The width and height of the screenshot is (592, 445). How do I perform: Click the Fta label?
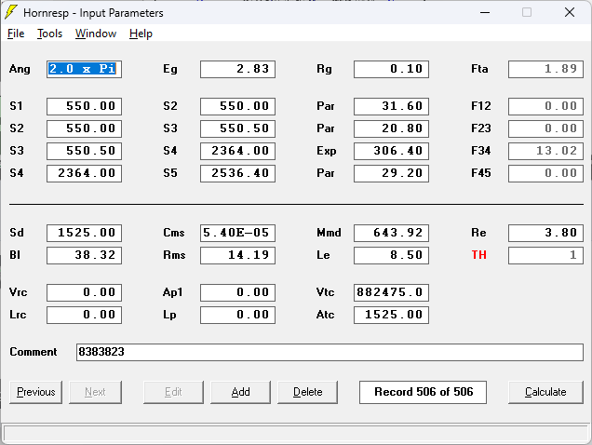click(x=479, y=69)
